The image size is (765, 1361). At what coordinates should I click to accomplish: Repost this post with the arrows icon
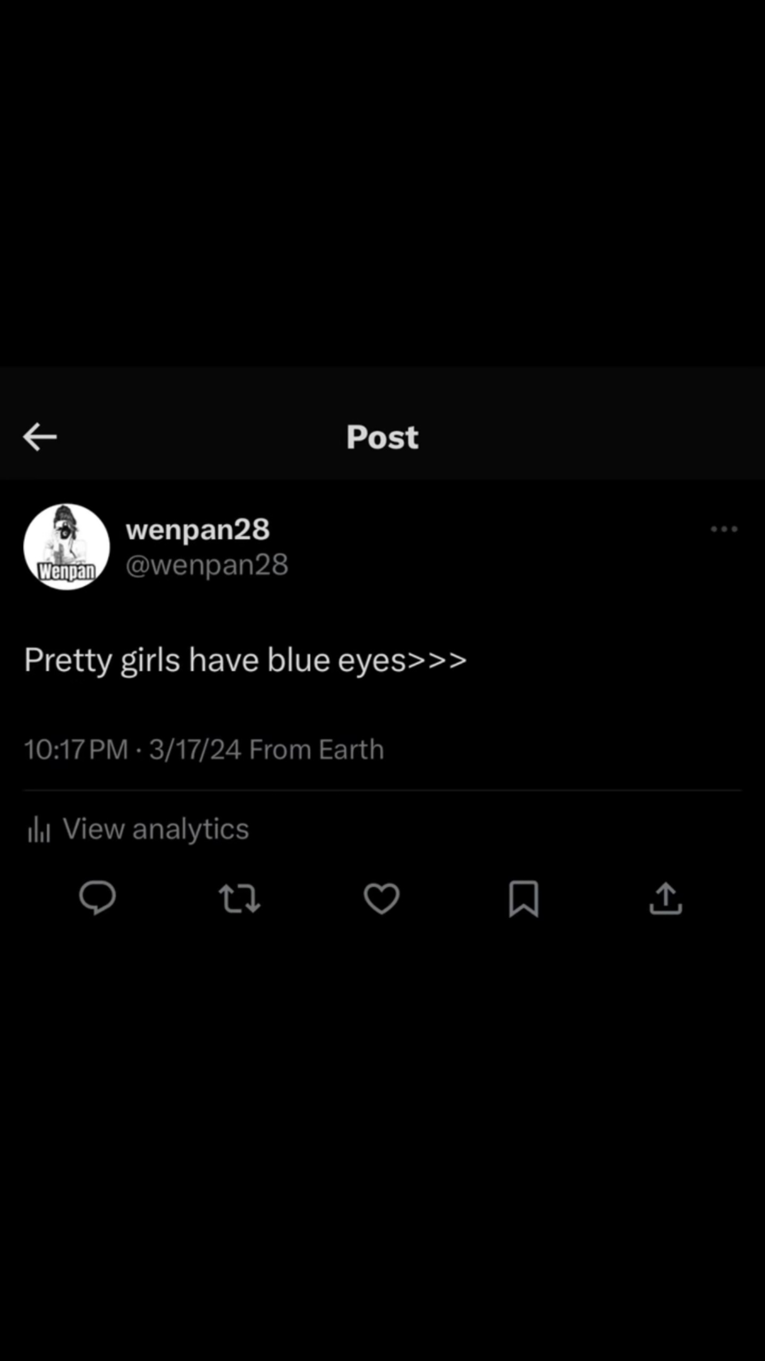240,898
